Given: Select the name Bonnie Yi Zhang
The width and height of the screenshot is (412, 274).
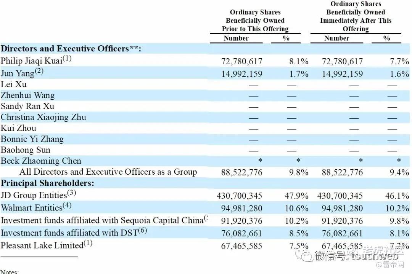Looking at the screenshot, I should (x=32, y=139).
